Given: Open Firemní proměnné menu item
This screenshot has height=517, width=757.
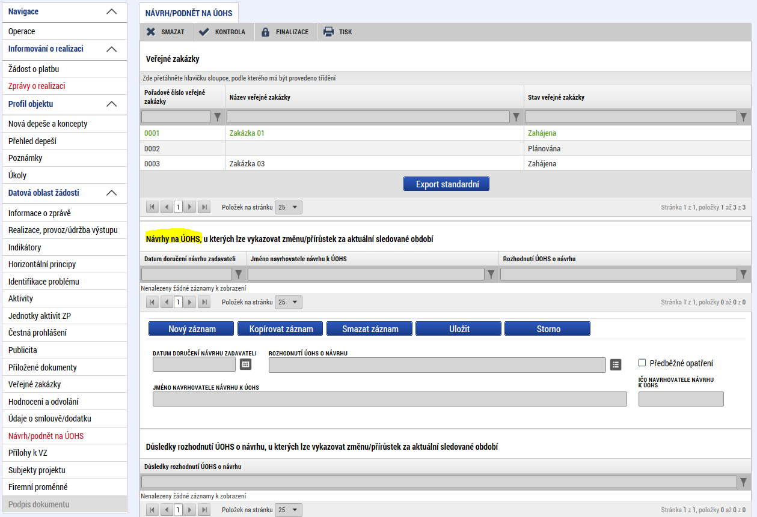Looking at the screenshot, I should tap(64, 487).
